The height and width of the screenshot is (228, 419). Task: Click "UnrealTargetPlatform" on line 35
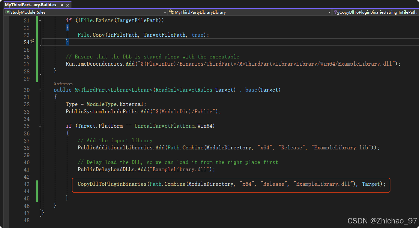coord(164,126)
